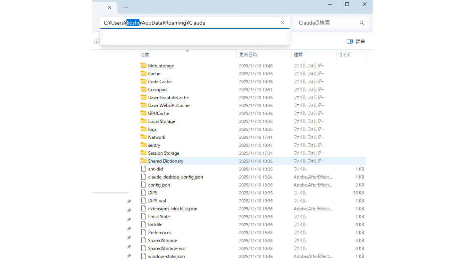
Task: Select the Crashpad folder icon
Action: pyautogui.click(x=143, y=90)
